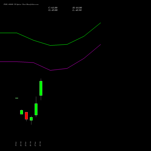Viewport: 151px width, 151px height.
Task: Click the chart title text at top left
Action: (x=21, y=4)
